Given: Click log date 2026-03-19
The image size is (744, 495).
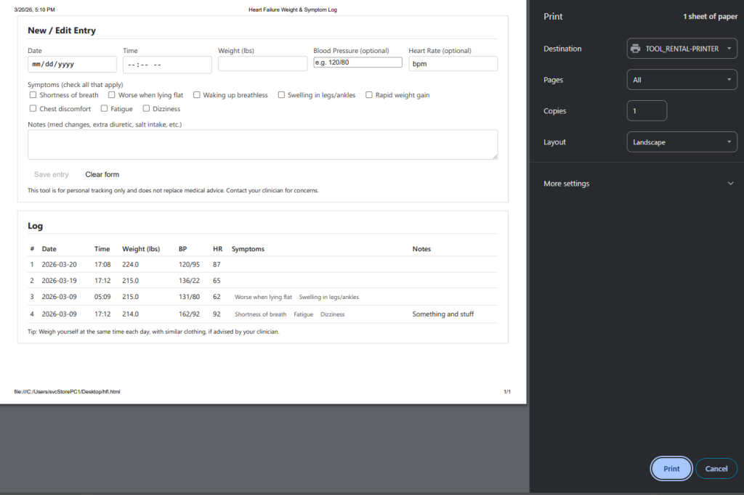Looking at the screenshot, I should 60,281.
